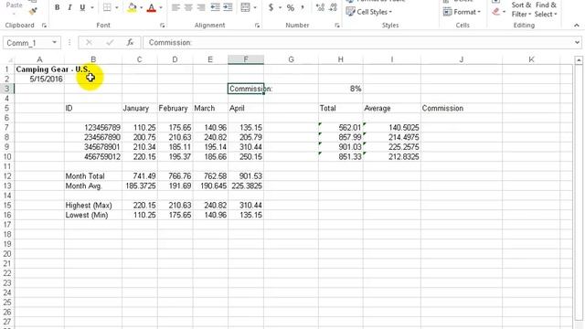Open the Accounting format dropdown arrow
The height and width of the screenshot is (329, 585).
(x=280, y=7)
